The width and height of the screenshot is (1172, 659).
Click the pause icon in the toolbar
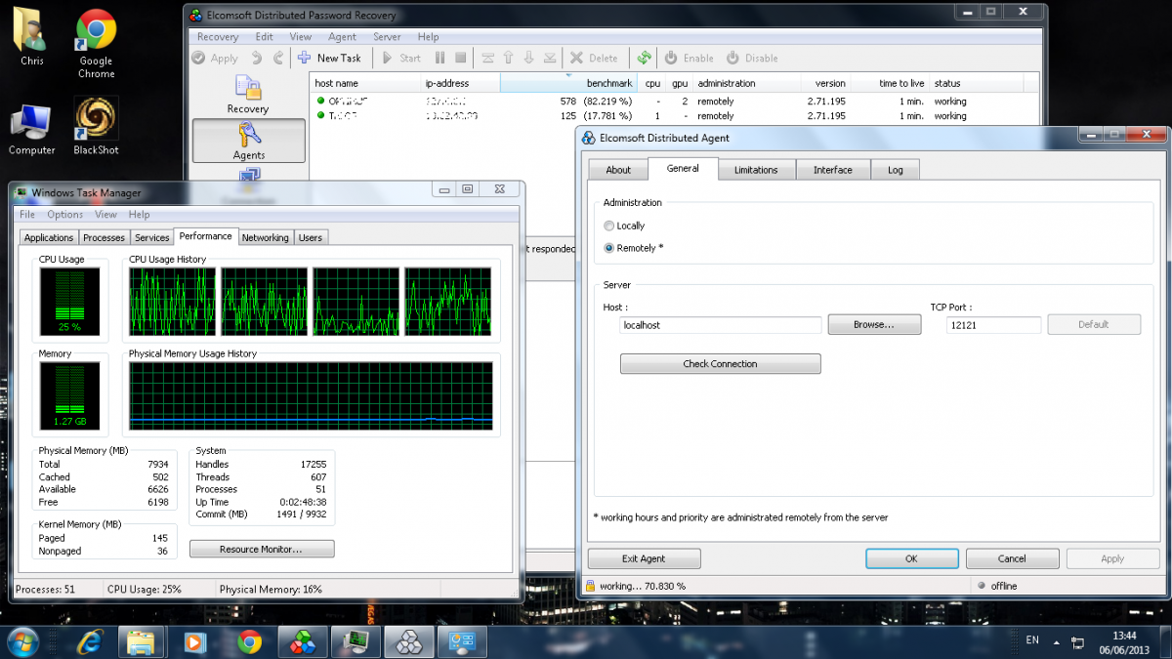click(x=439, y=58)
